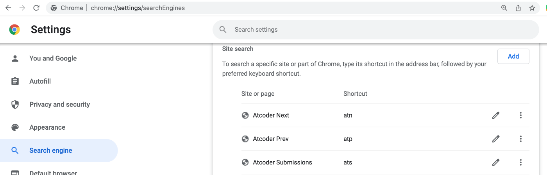Go back using the browser back arrow

[x=8, y=8]
